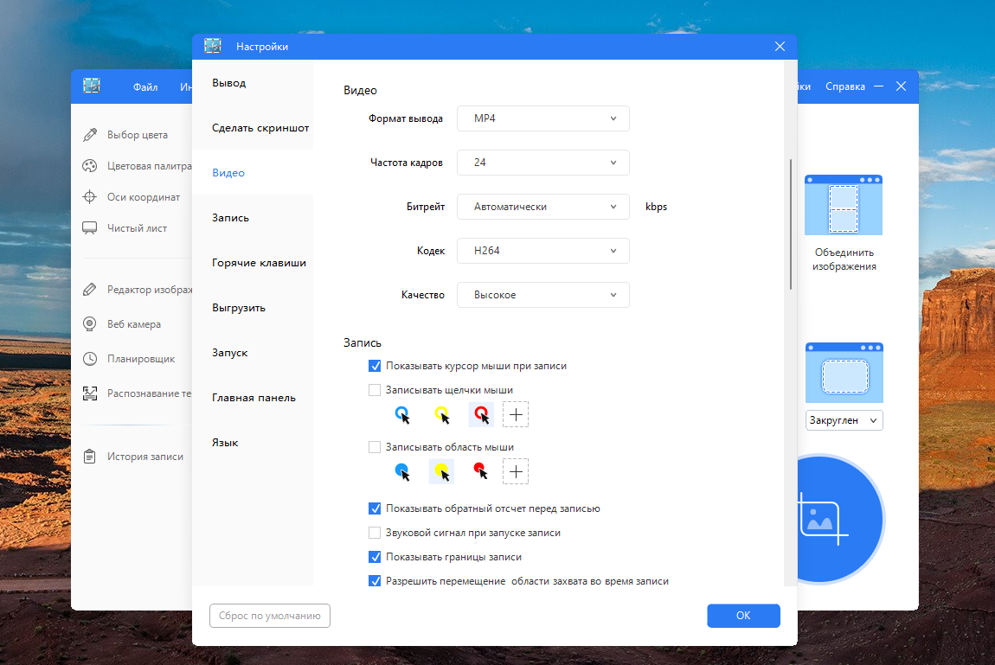Uncheck show mouse cursor during recording

pyautogui.click(x=375, y=366)
